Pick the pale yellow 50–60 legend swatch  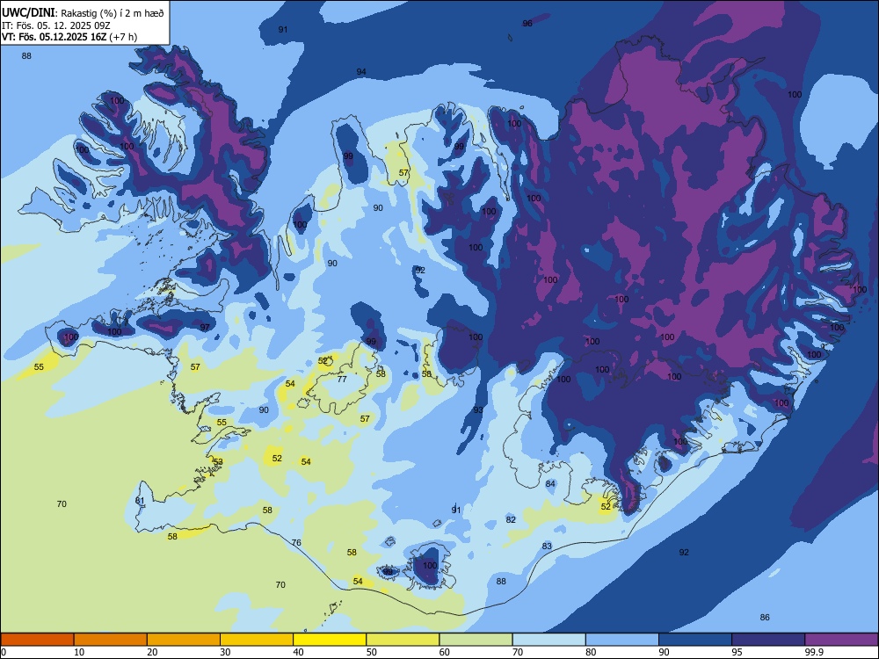[403, 640]
